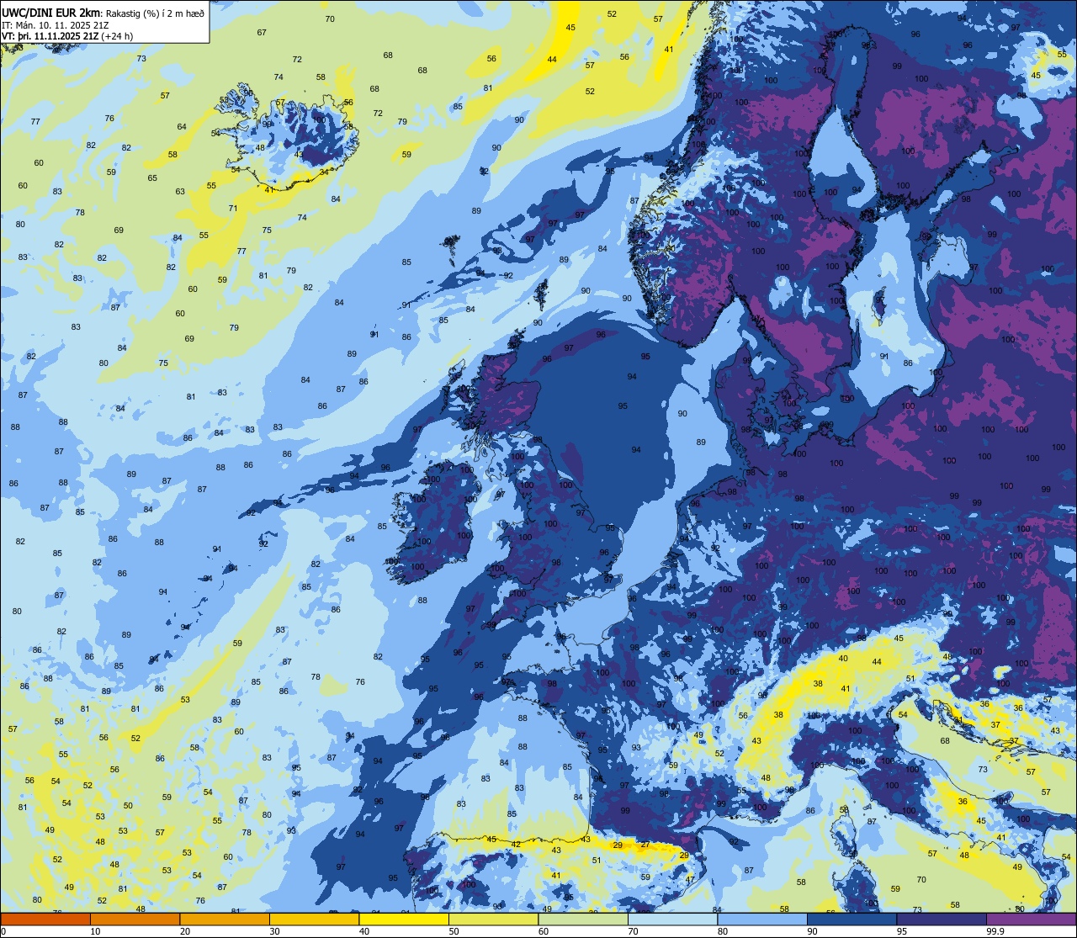
Task: Click the 0–10% dark orange legend swatch
Action: 45,919
